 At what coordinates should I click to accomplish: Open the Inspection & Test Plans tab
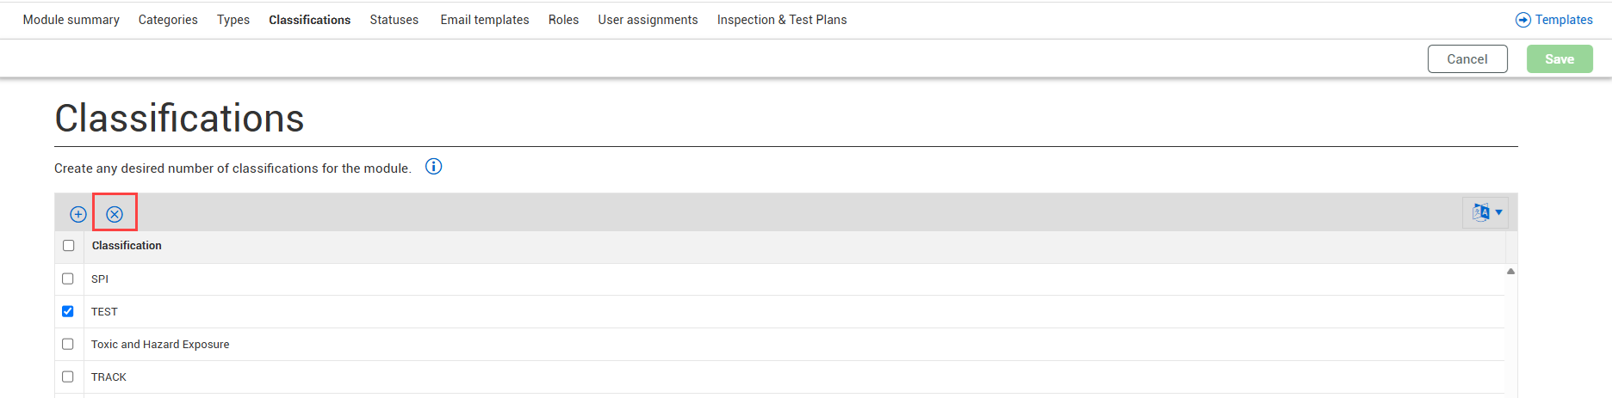[x=782, y=20]
